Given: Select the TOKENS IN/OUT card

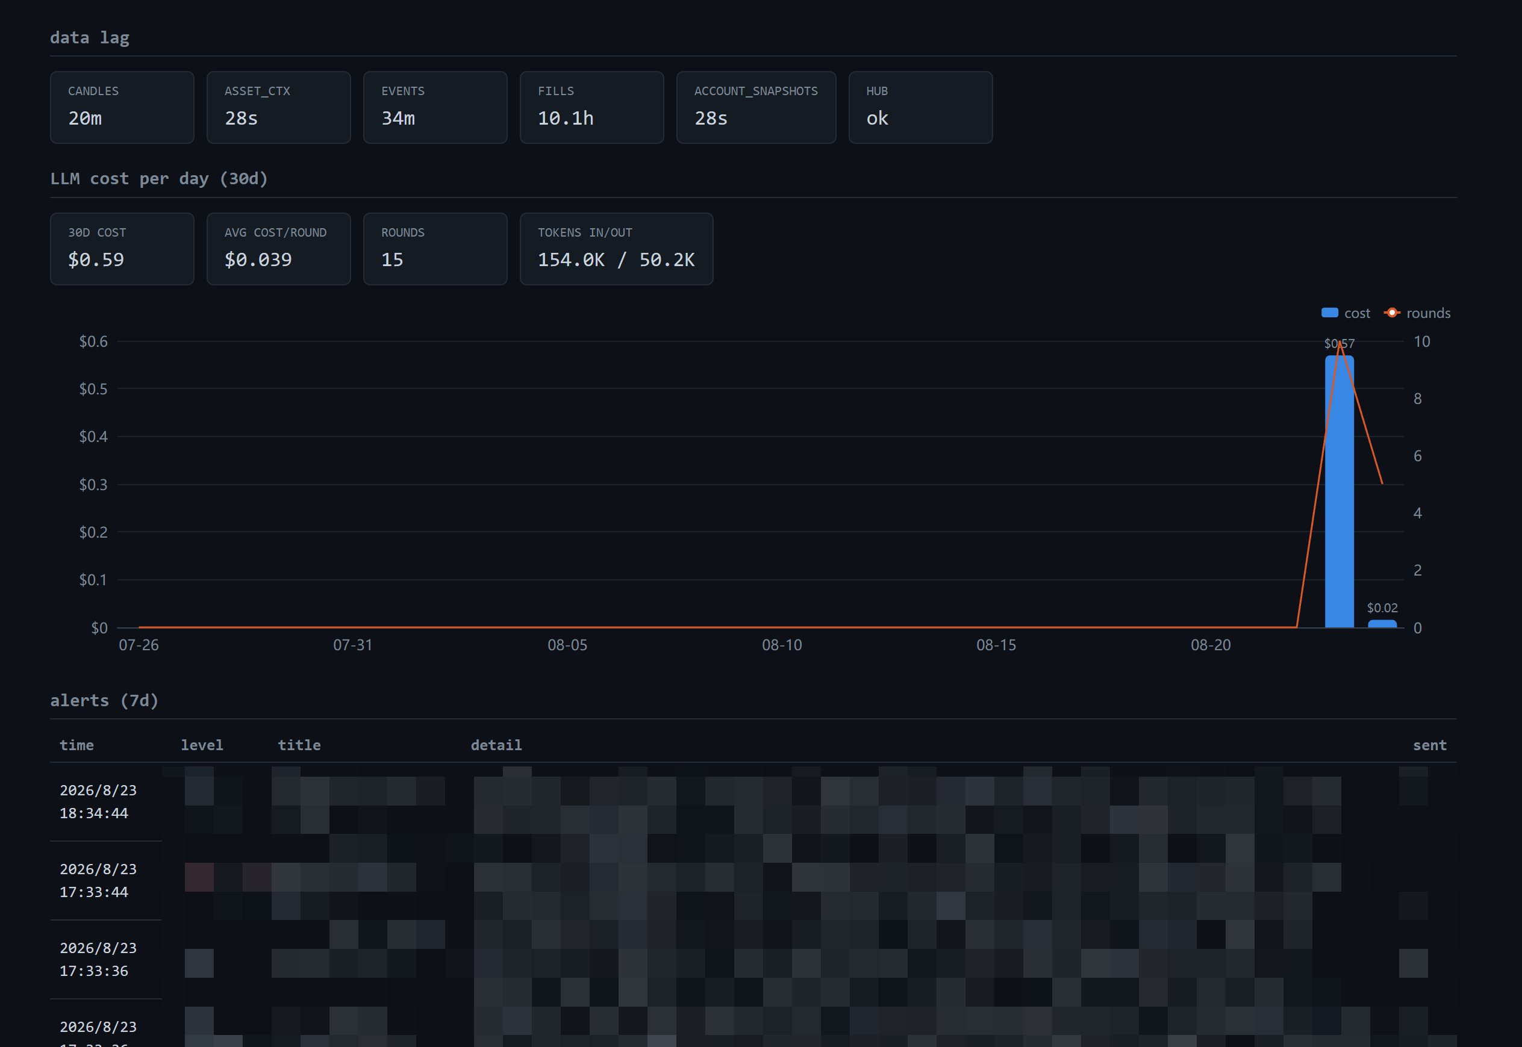Looking at the screenshot, I should (x=616, y=249).
